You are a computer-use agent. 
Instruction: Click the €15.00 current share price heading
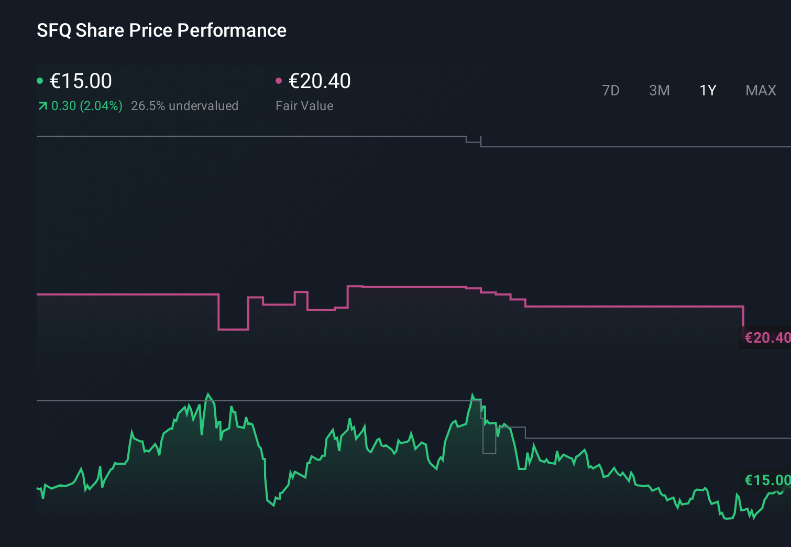[81, 81]
